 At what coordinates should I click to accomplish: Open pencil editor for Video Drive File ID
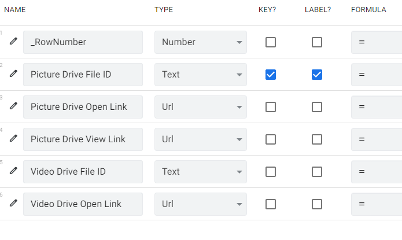[x=13, y=171]
